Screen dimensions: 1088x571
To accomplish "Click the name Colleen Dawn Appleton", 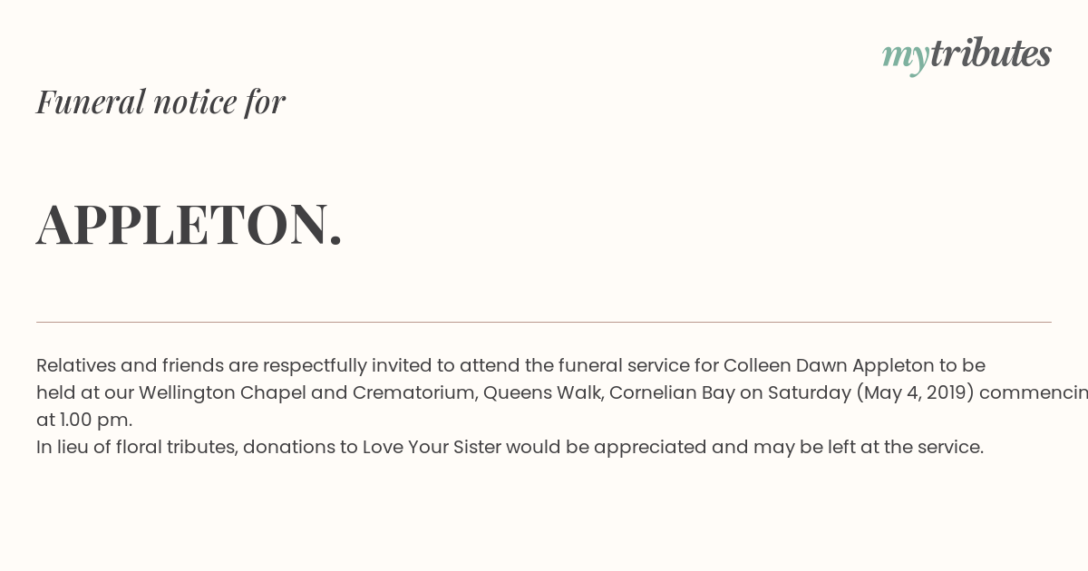I will pyautogui.click(x=829, y=366).
